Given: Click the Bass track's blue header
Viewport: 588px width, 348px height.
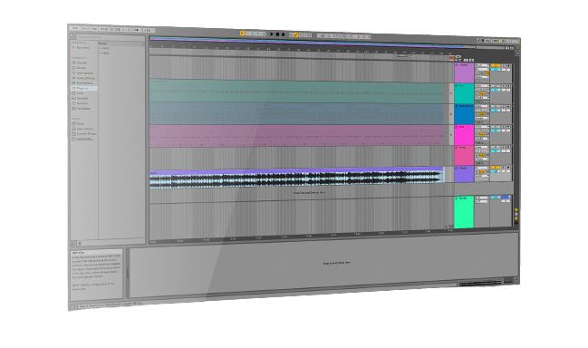Looking at the screenshot, I should tap(464, 114).
